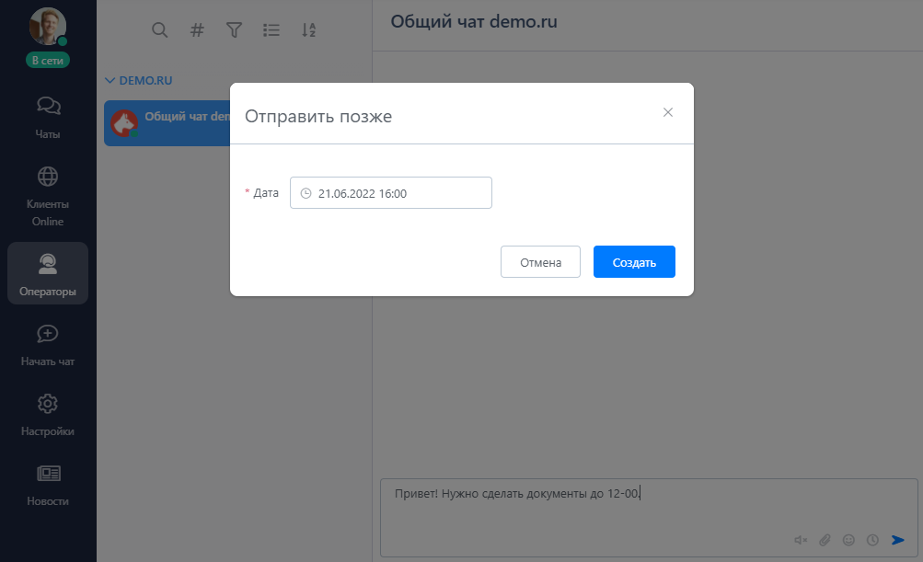This screenshot has height=562, width=923.
Task: Open Настройки in the sidebar
Action: click(x=48, y=415)
